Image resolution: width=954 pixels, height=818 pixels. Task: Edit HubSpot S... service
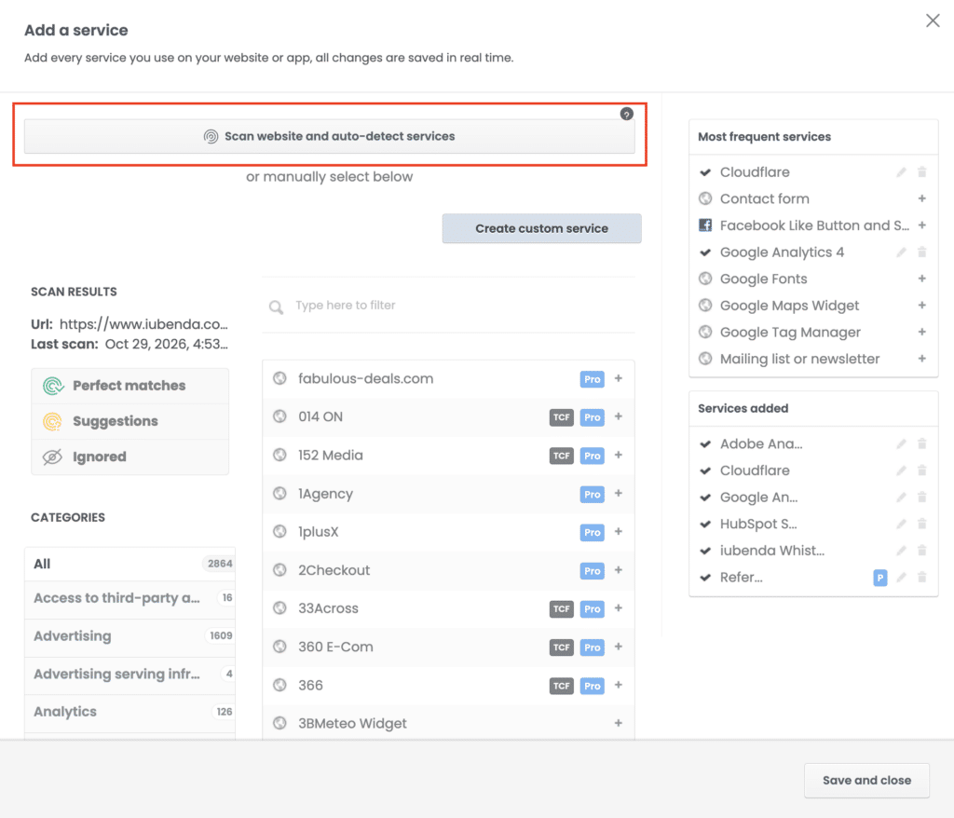(x=901, y=524)
